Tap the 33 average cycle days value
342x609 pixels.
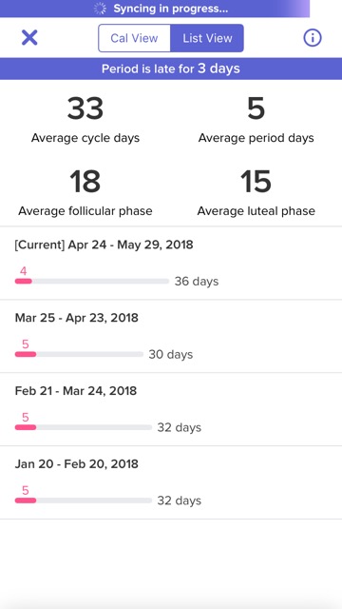(85, 108)
